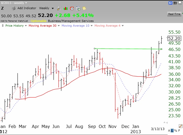Click the Sep month label on time axis
This screenshot has height=135, width=183.
(92, 126)
